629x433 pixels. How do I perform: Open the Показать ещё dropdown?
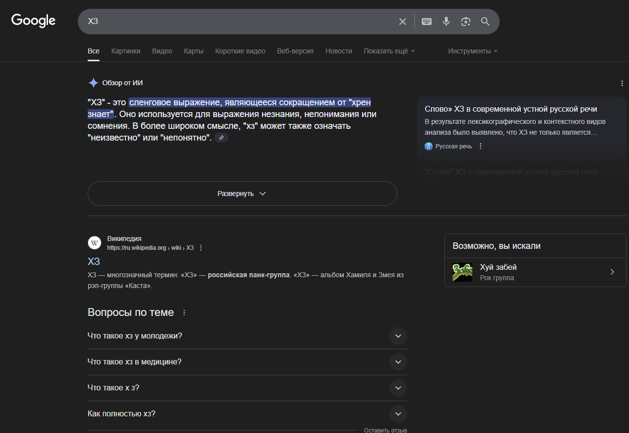(389, 51)
